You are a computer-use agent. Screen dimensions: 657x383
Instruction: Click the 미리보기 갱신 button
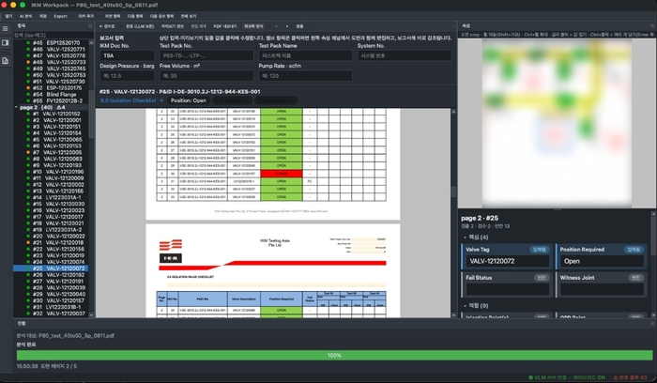click(x=173, y=26)
